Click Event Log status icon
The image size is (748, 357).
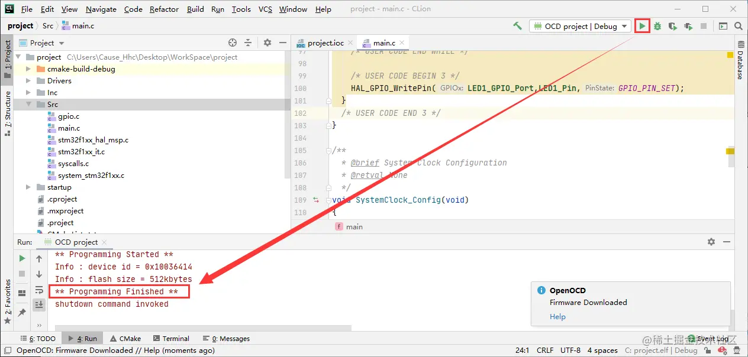click(693, 339)
